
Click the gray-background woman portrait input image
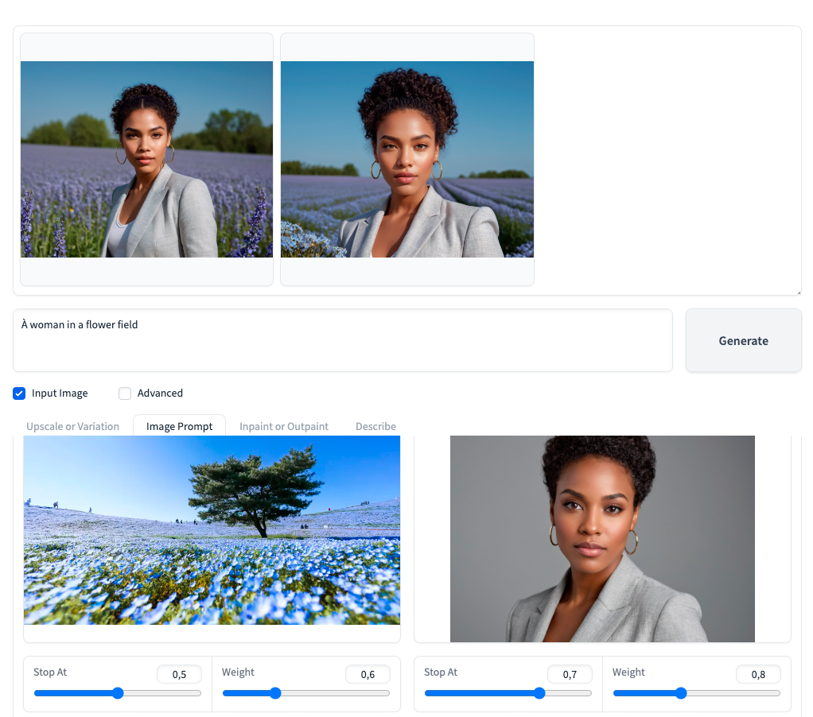click(x=602, y=538)
